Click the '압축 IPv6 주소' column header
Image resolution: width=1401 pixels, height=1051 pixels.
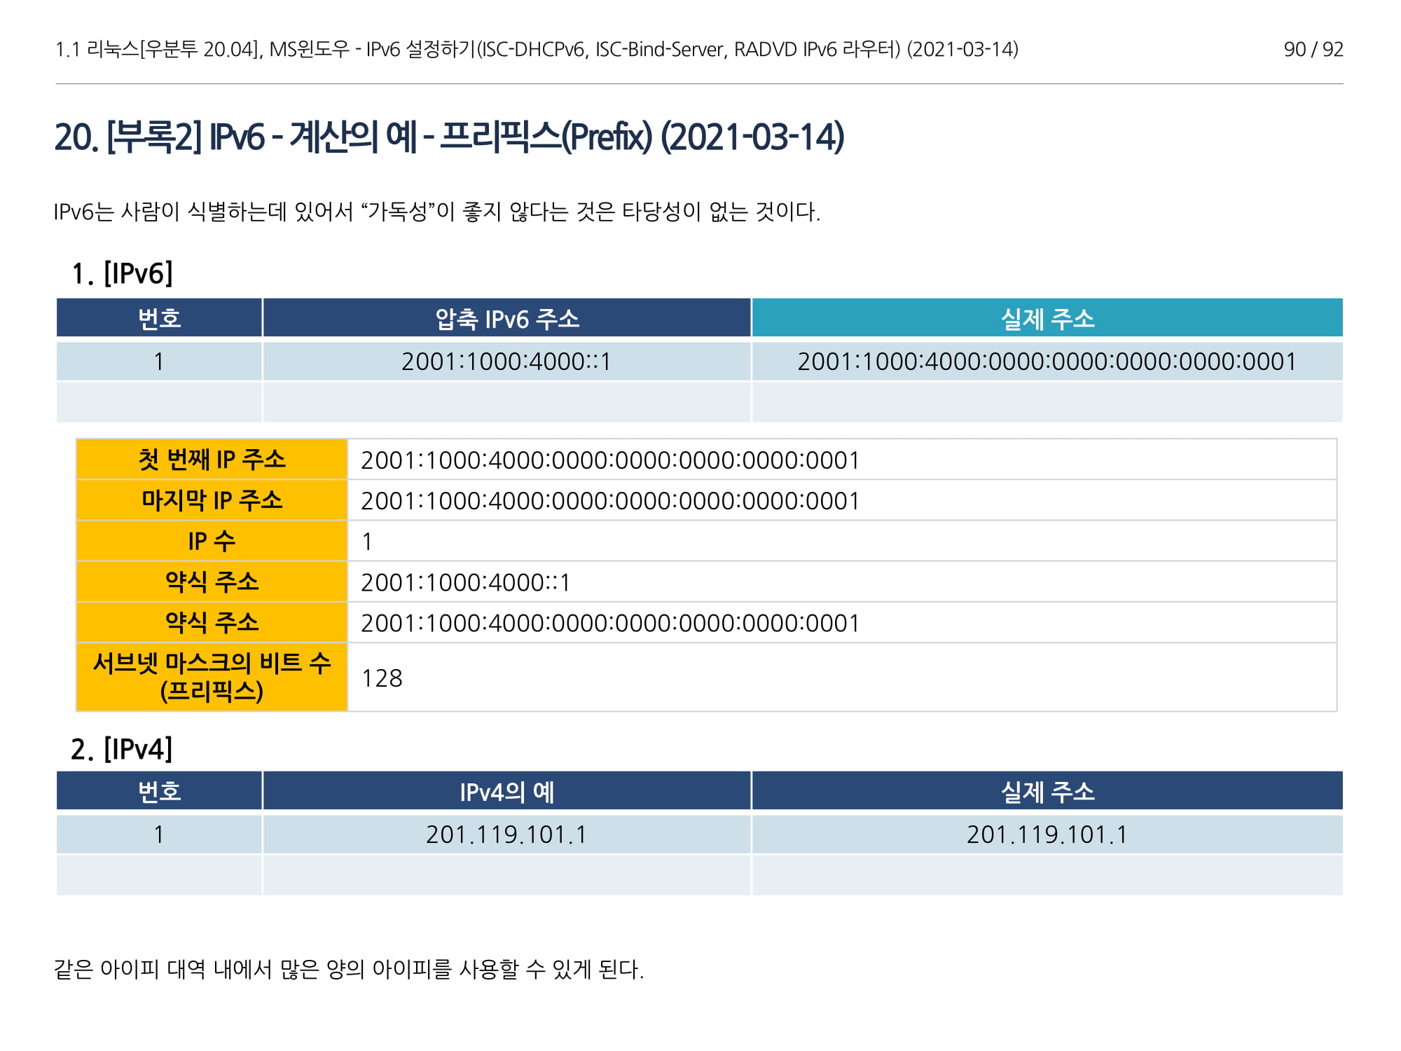click(x=506, y=319)
